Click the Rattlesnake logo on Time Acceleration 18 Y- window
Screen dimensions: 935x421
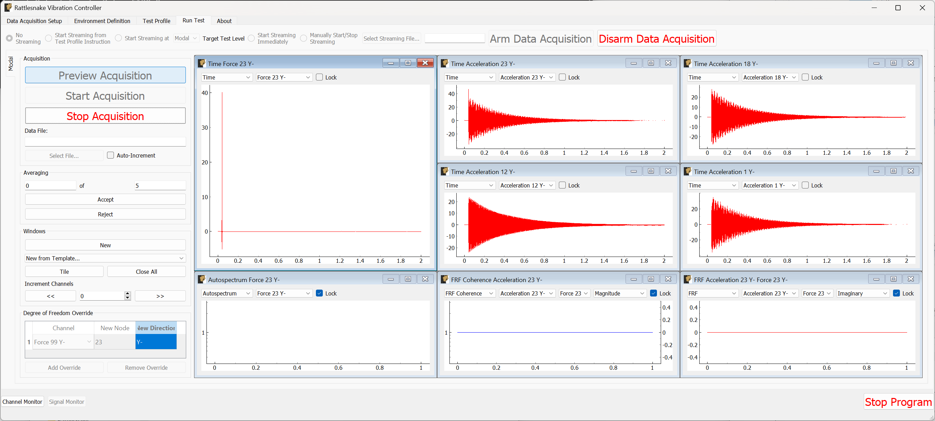click(x=687, y=63)
